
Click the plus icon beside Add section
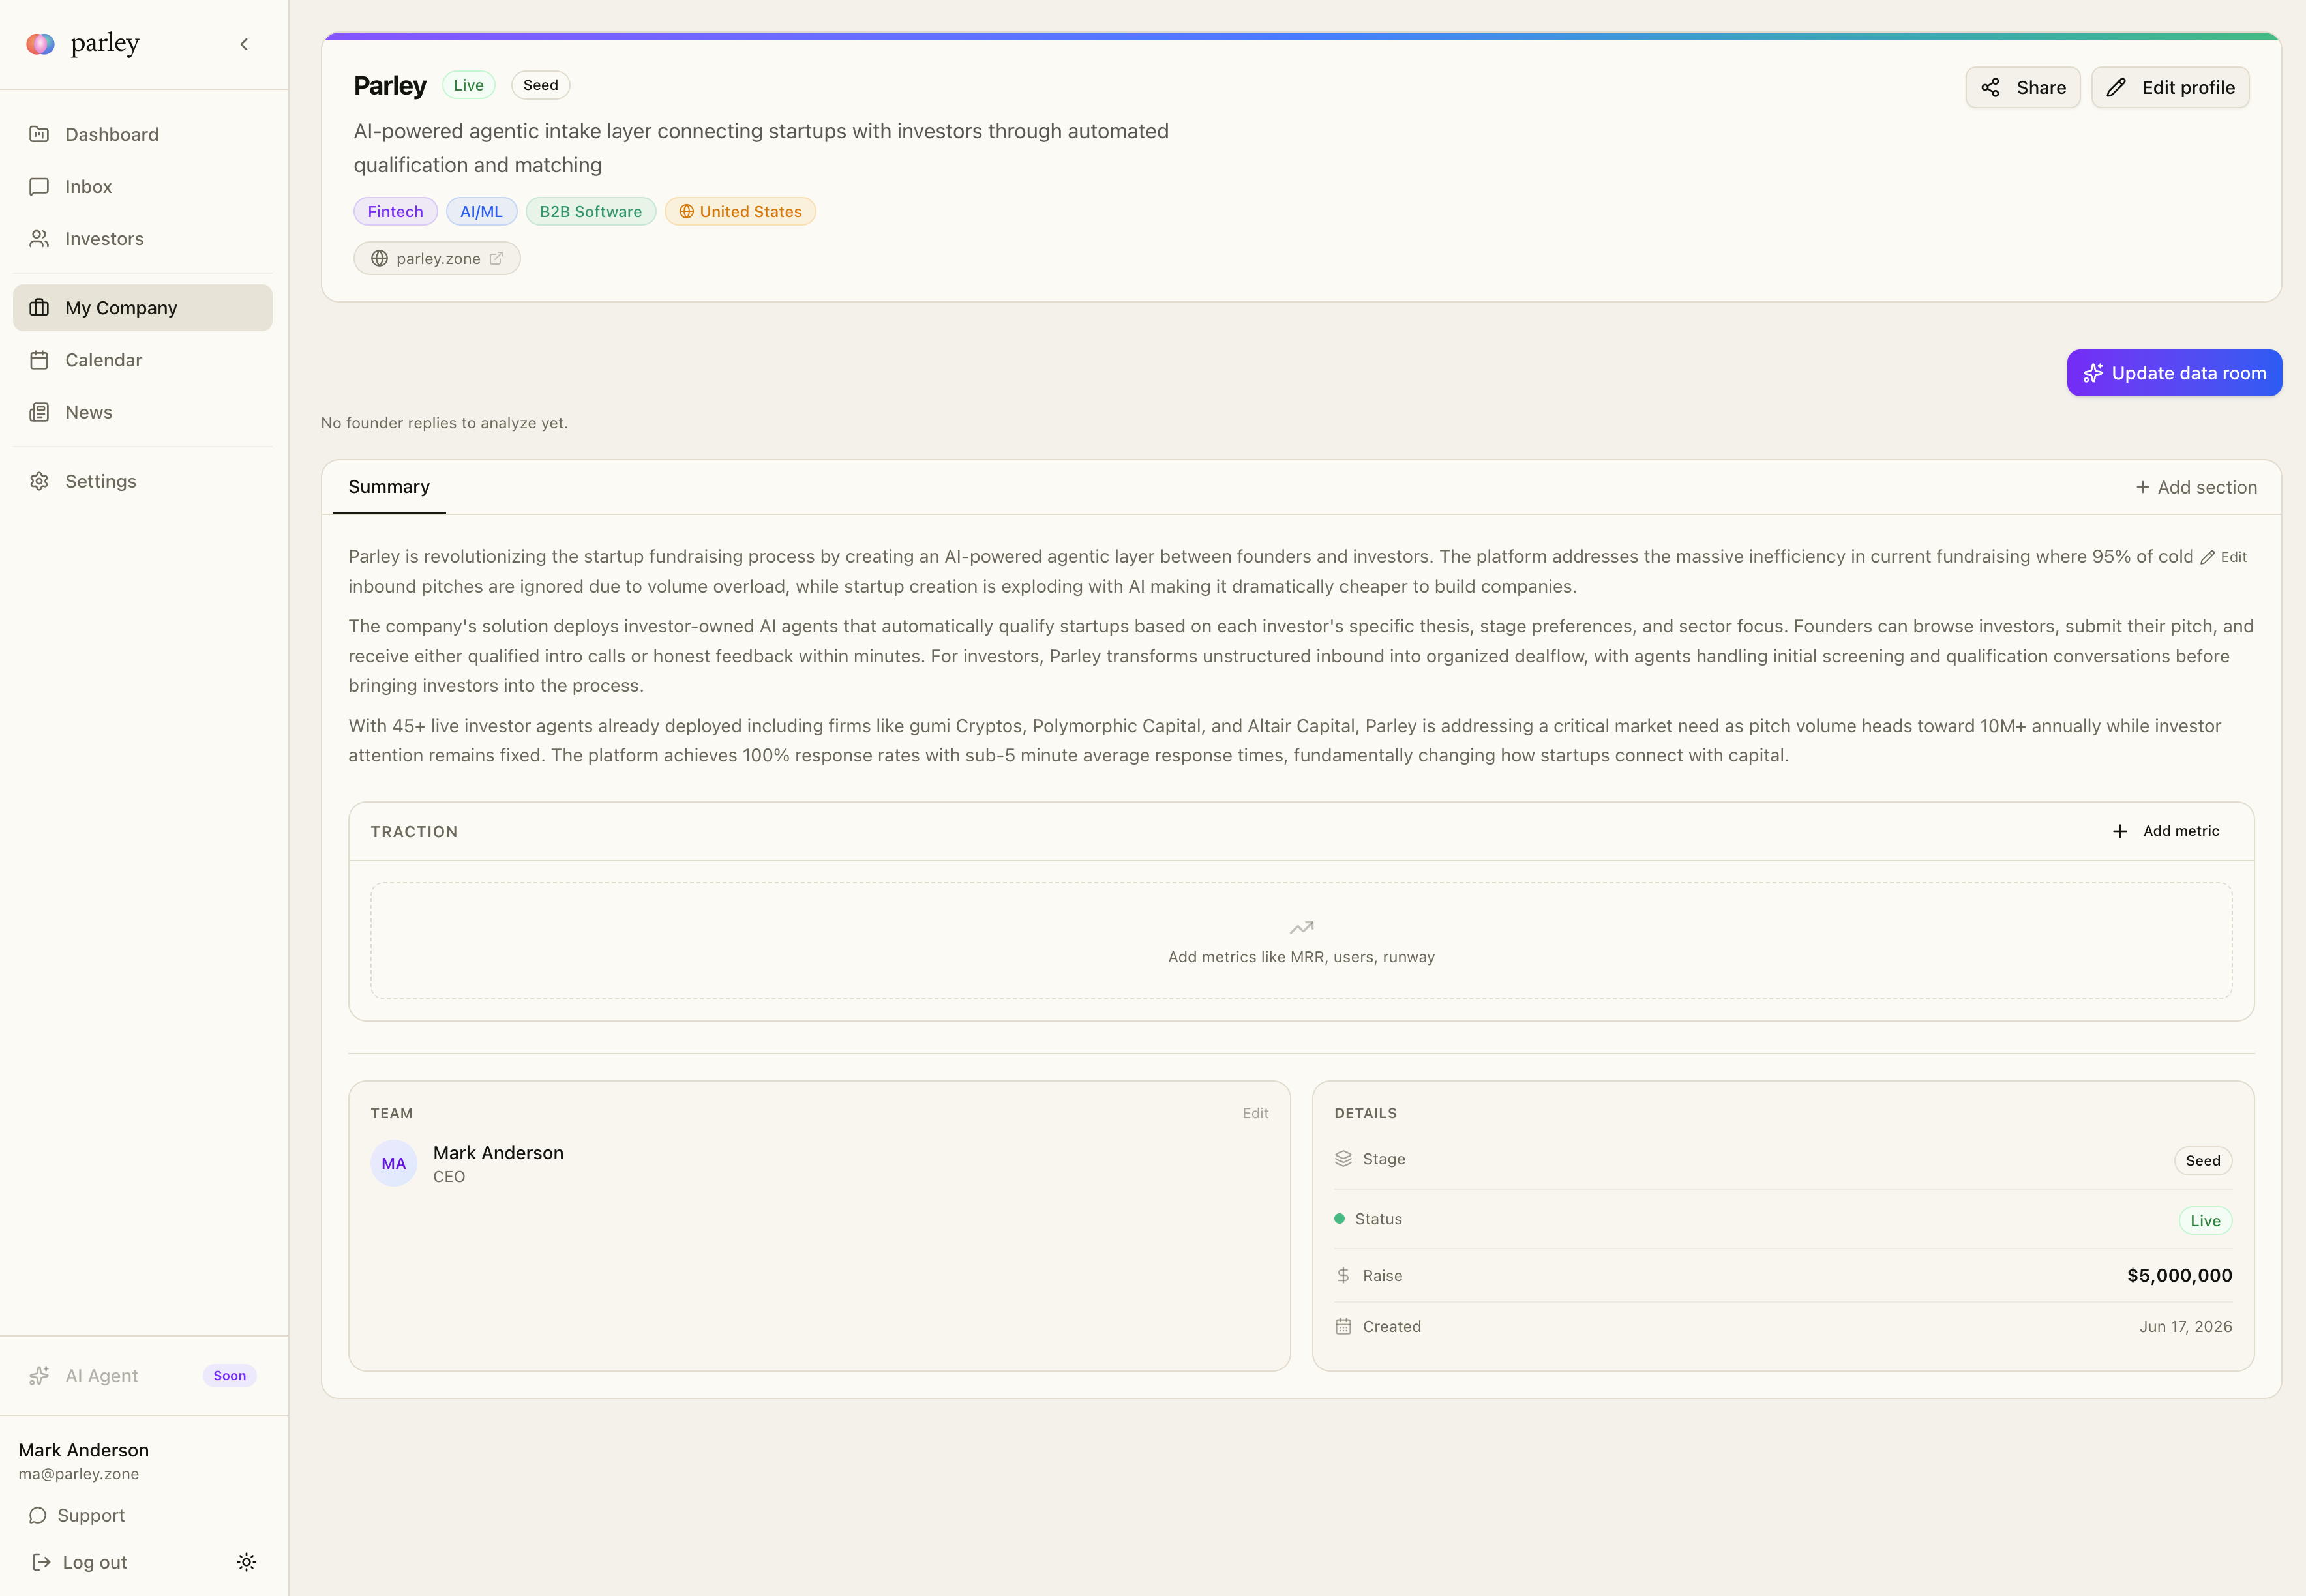[2143, 487]
